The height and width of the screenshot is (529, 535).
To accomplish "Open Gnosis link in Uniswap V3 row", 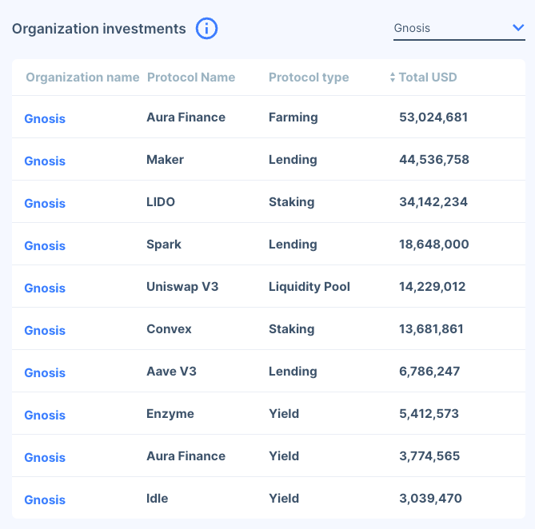I will click(45, 288).
